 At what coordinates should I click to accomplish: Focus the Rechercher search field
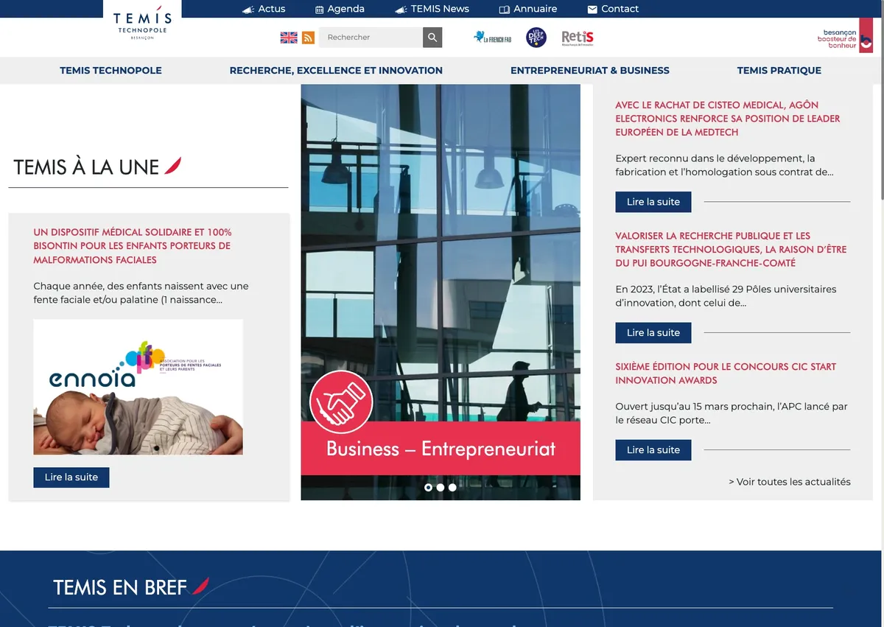371,37
